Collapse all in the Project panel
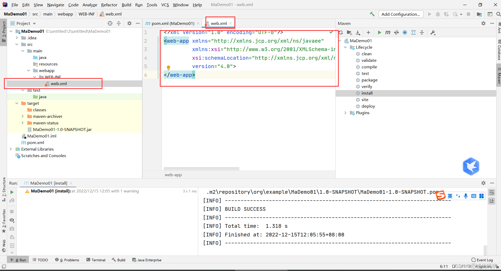Image resolution: width=501 pixels, height=271 pixels. pyautogui.click(x=119, y=23)
